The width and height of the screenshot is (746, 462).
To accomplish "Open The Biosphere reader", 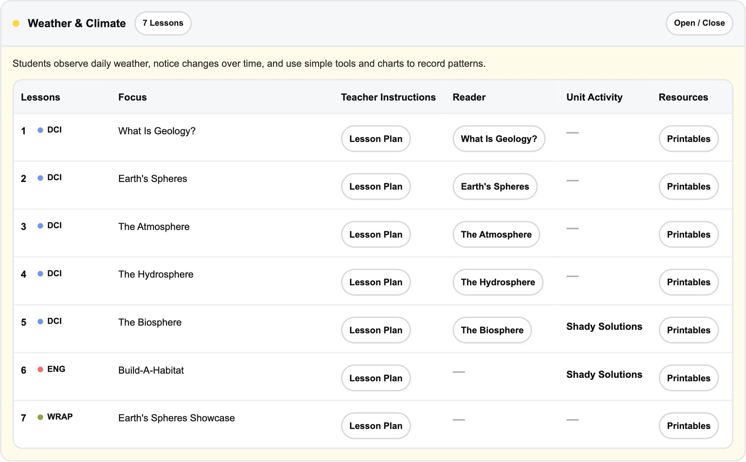I will (492, 330).
